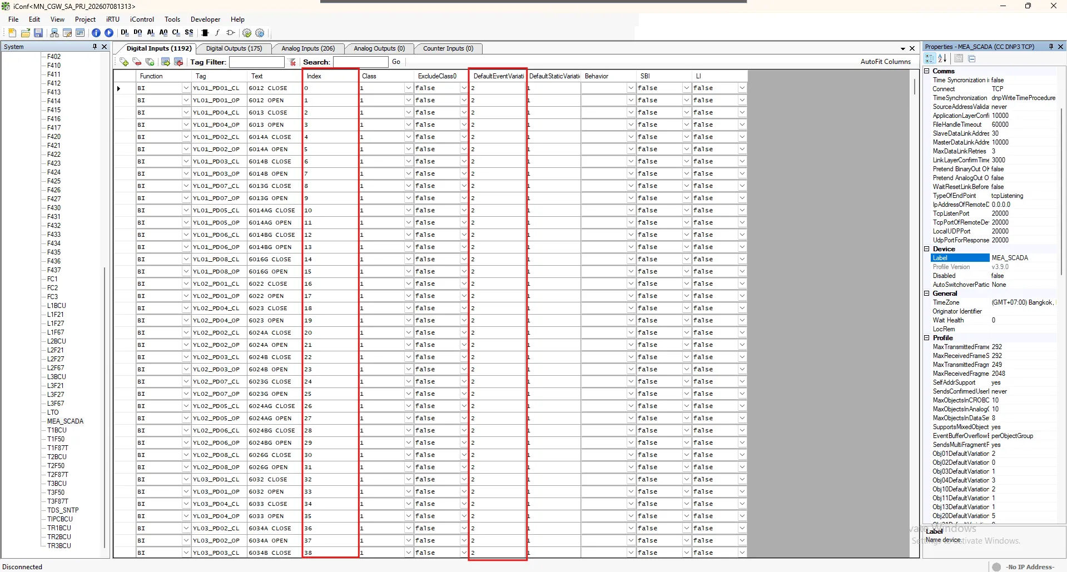Click the System tree vertical scrollbar
This screenshot has width=1067, height=572.
point(105,408)
